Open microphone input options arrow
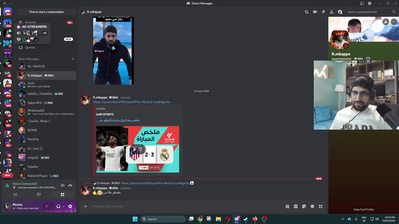 pos(51,206)
